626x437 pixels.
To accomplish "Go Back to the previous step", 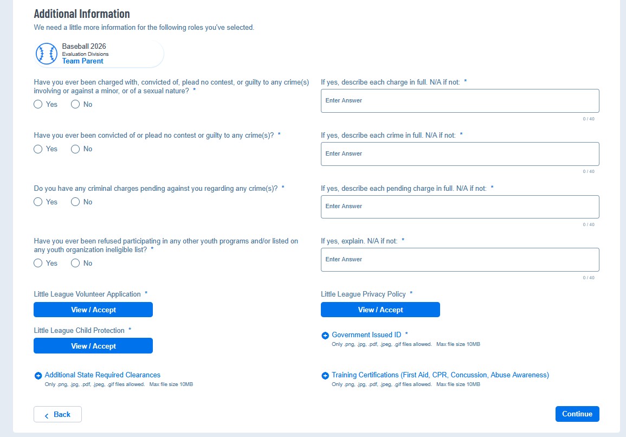I will click(57, 414).
